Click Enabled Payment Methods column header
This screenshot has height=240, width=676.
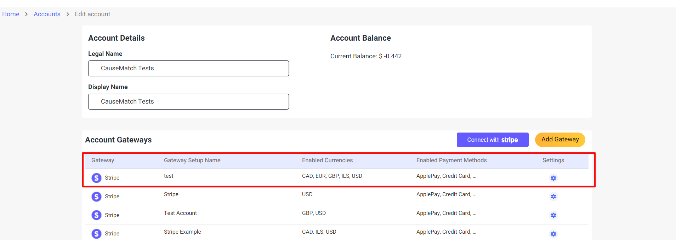click(x=451, y=160)
